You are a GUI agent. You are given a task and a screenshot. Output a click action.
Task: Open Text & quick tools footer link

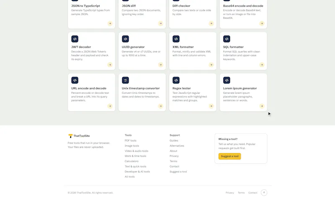(135, 166)
